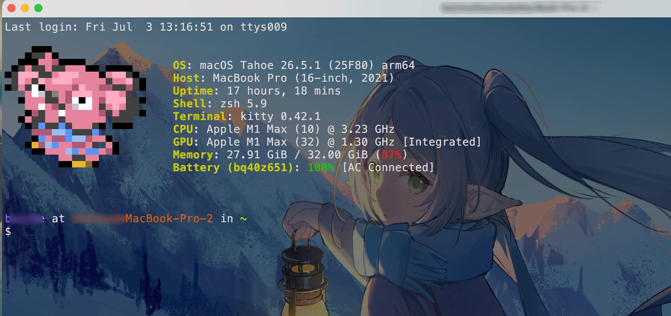Click the yellow minimize window button

point(25,8)
